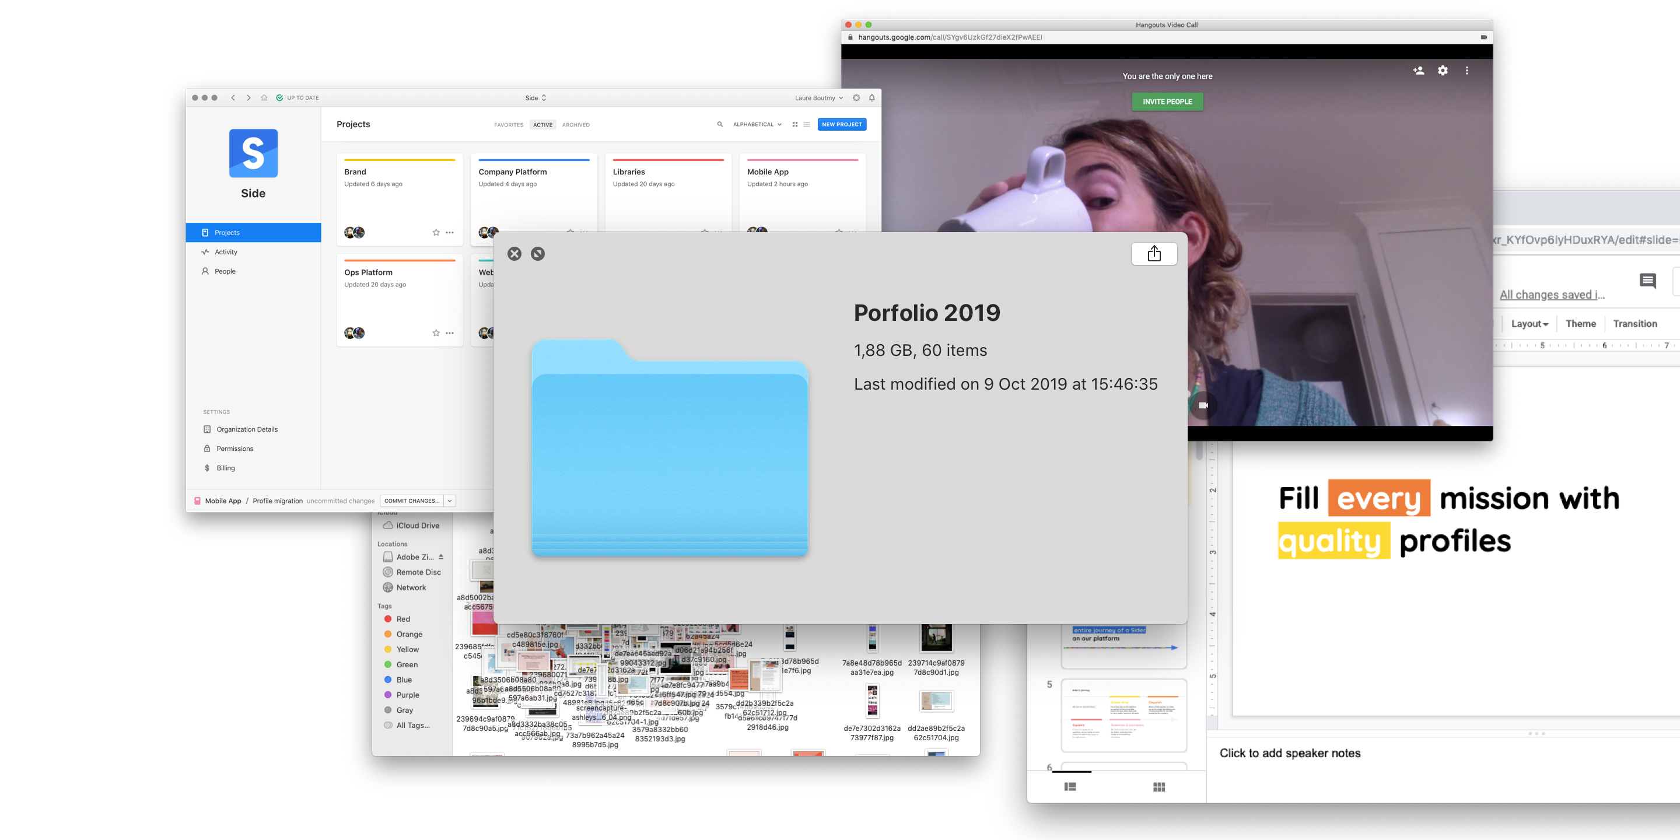Favorite the Brand project with star
The image size is (1680, 840).
436,232
